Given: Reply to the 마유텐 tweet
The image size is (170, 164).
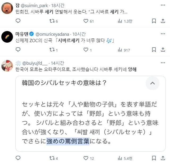Looking at the screenshot, I should tap(18, 50).
